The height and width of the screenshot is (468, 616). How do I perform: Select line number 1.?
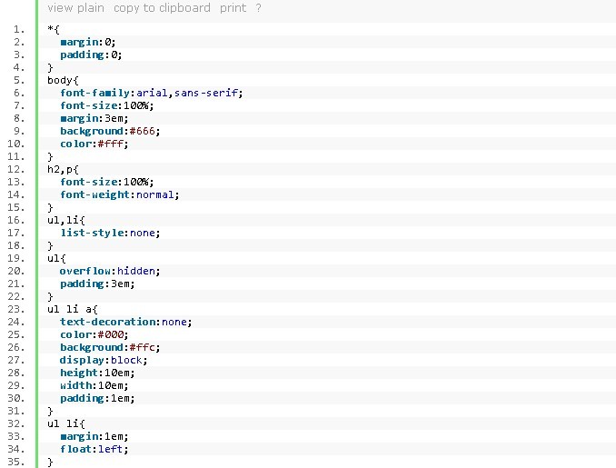[19, 29]
